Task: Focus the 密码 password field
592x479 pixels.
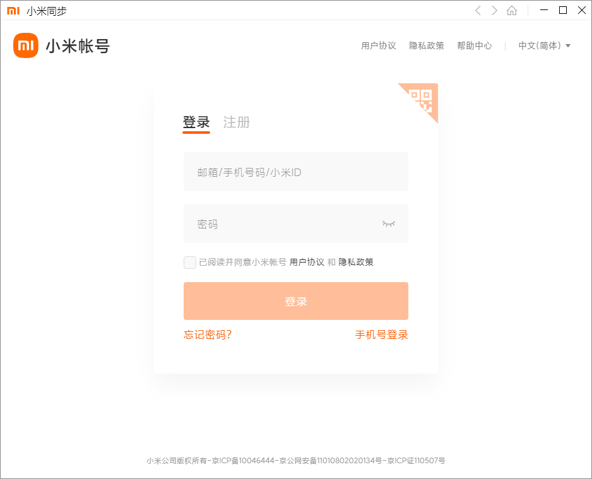Action: (296, 223)
